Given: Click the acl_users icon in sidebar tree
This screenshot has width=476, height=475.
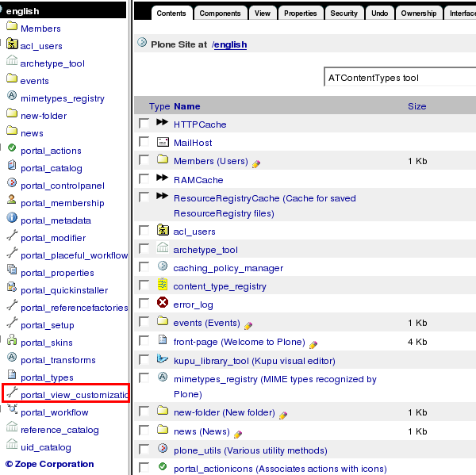Looking at the screenshot, I should coord(12,44).
